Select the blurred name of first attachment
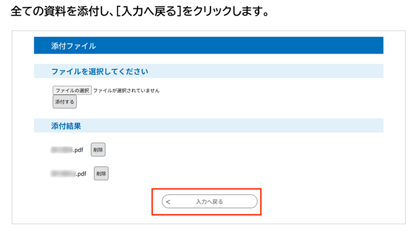The height and width of the screenshot is (232, 420). coord(61,150)
